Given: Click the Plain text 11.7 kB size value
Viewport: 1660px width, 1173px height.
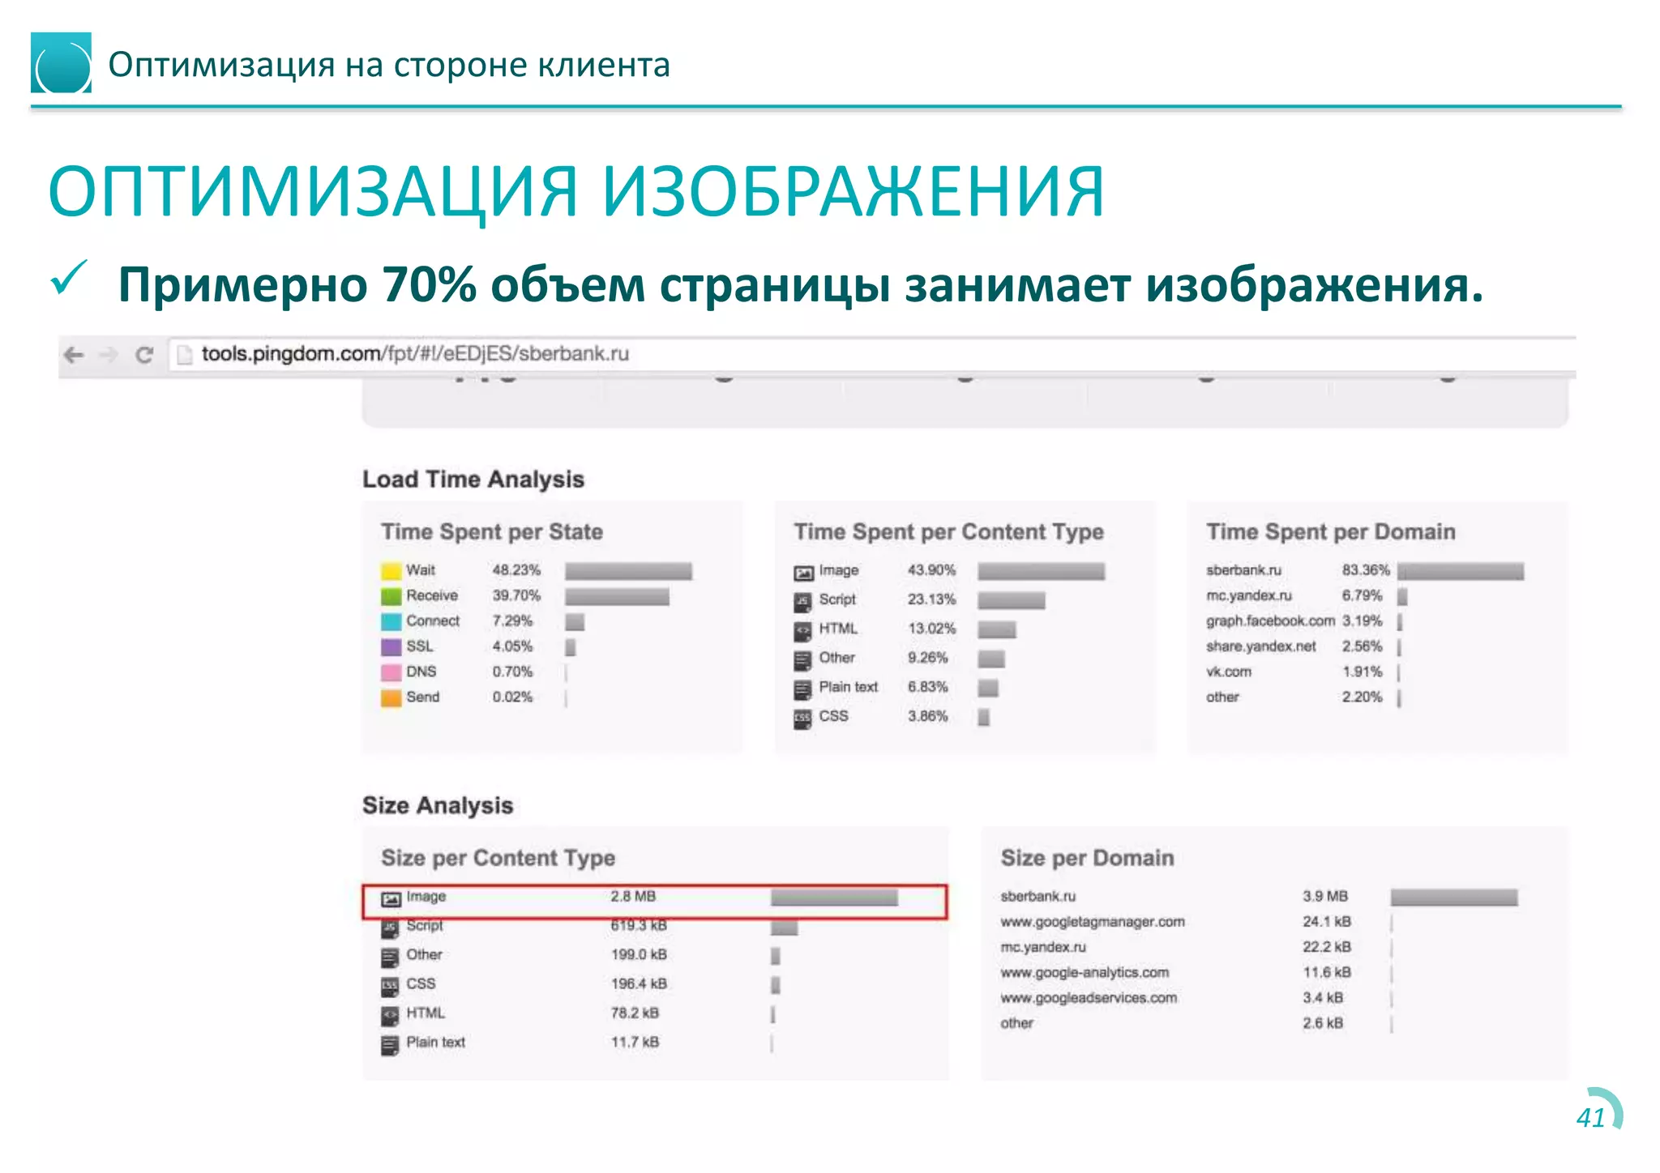Looking at the screenshot, I should click(x=635, y=1042).
